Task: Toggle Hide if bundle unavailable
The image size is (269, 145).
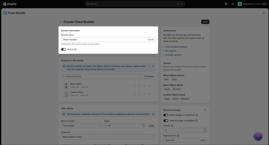Action: pyautogui.click(x=166, y=121)
